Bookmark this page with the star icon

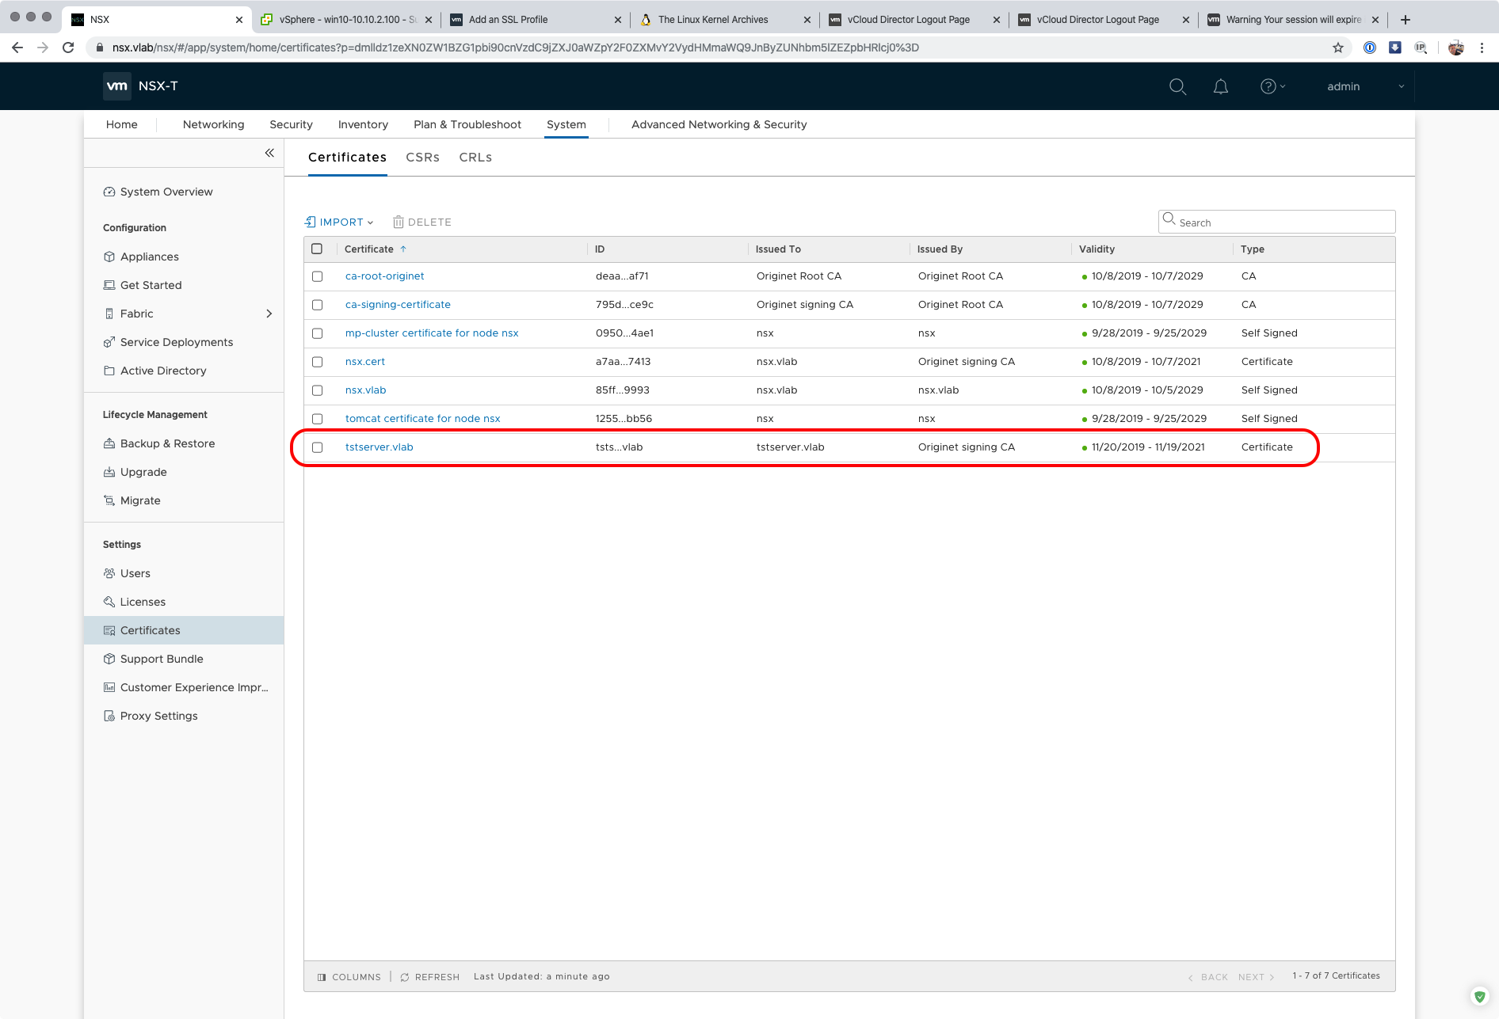click(1338, 48)
